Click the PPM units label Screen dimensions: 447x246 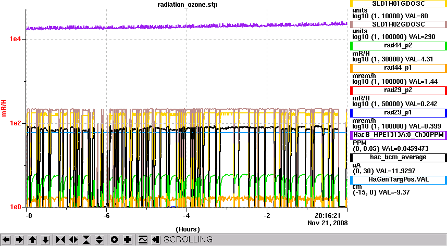pyautogui.click(x=359, y=143)
